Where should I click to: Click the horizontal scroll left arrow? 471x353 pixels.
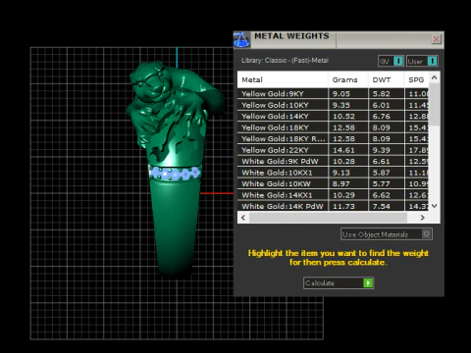tap(243, 218)
